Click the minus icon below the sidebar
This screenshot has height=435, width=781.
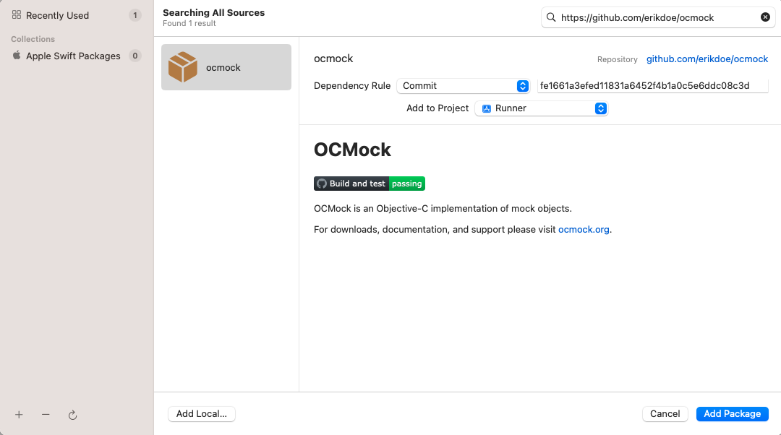pyautogui.click(x=46, y=415)
